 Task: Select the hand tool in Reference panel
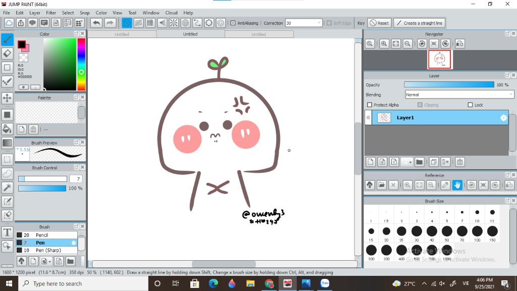point(457,185)
